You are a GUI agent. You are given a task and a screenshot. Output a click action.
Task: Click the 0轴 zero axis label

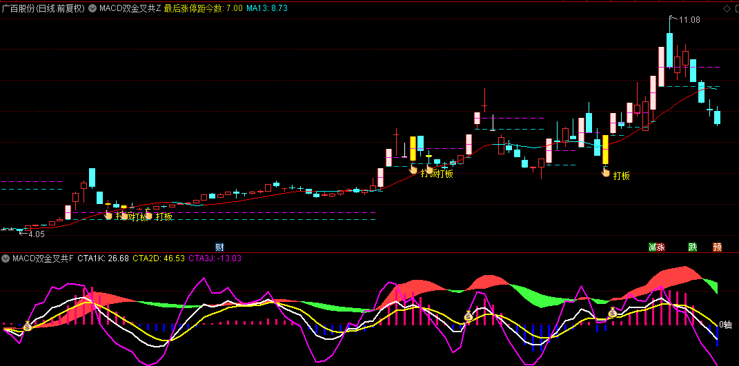(725, 324)
